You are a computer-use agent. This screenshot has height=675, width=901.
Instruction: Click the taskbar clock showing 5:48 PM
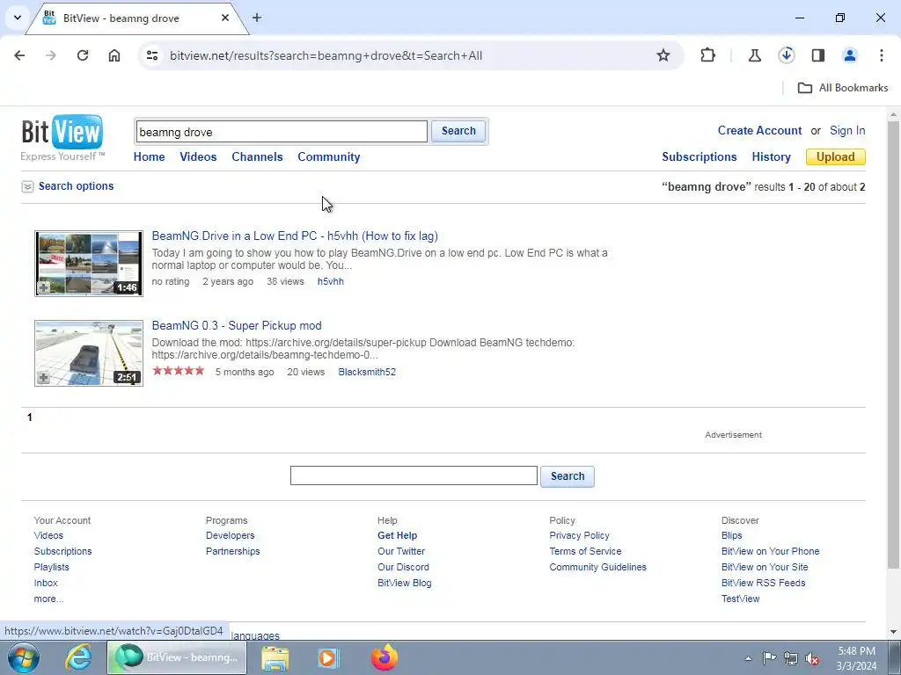(x=856, y=658)
